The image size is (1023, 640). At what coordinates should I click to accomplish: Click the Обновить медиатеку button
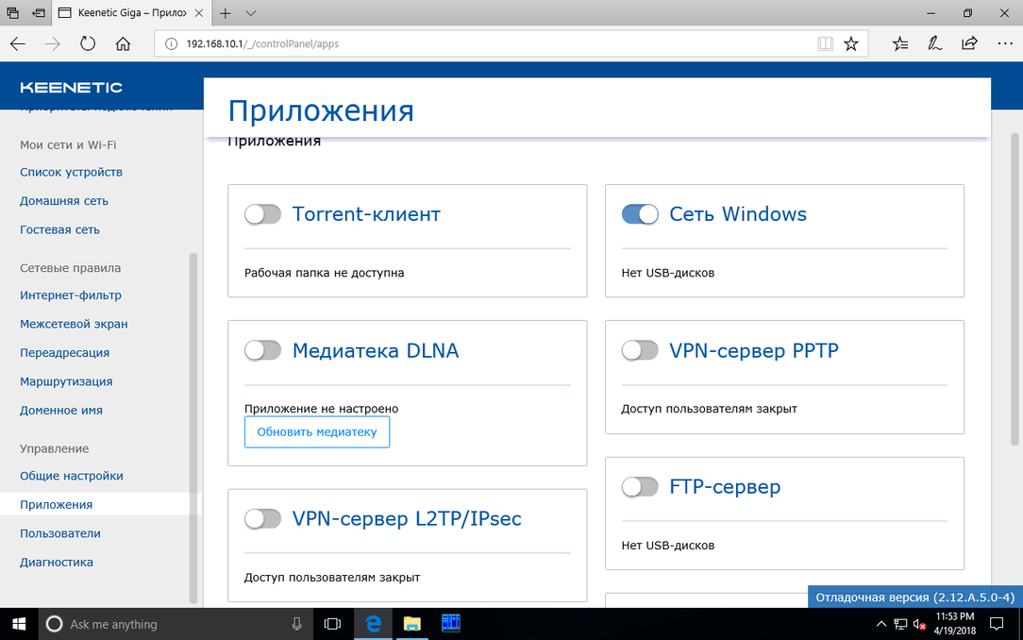tap(317, 432)
